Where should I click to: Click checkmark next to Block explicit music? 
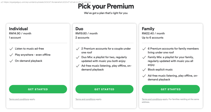144,70
